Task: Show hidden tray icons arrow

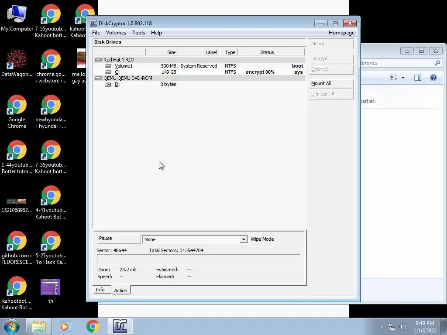Action: point(382,327)
